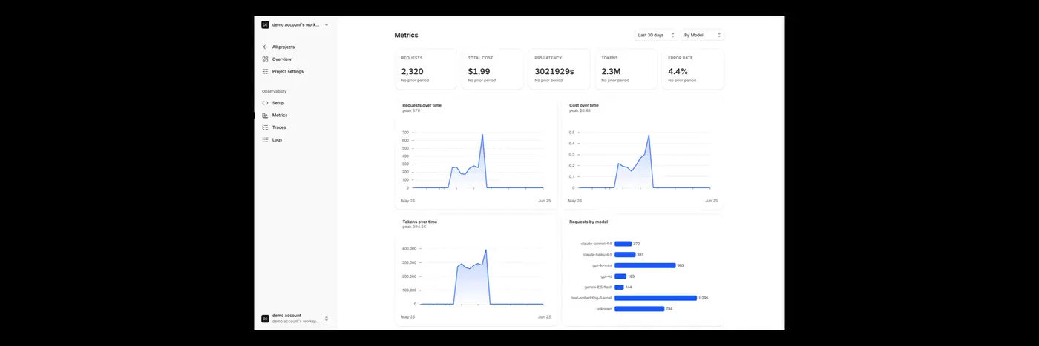Screen dimensions: 1039x346
Task: Click the gemini-2.5-flash bar
Action: point(619,287)
